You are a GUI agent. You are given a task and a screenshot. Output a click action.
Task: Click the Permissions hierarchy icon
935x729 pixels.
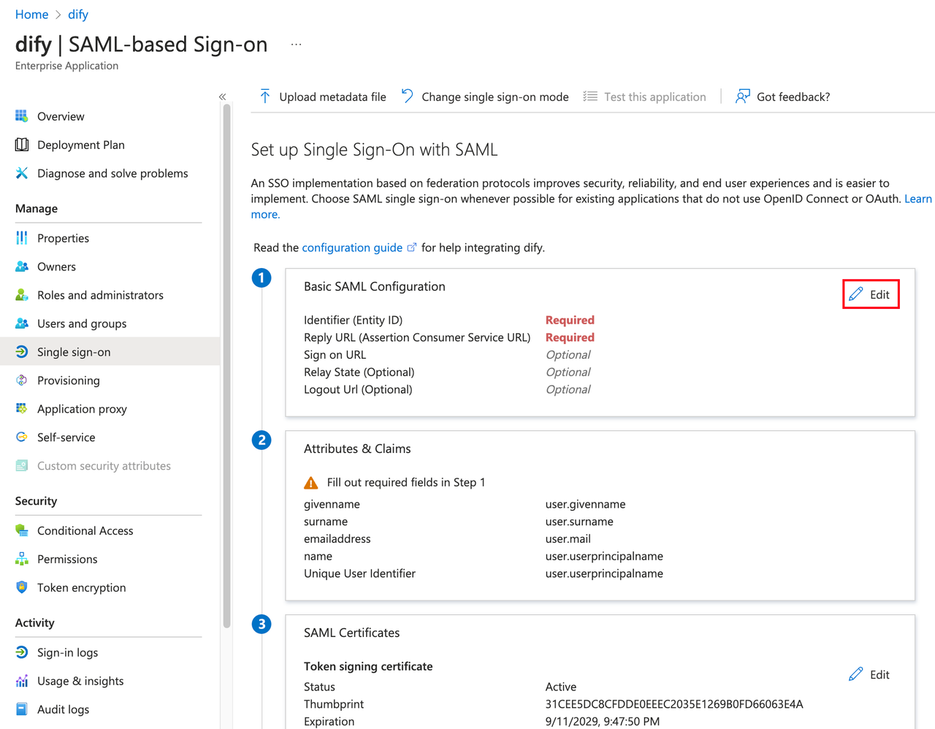[22, 560]
